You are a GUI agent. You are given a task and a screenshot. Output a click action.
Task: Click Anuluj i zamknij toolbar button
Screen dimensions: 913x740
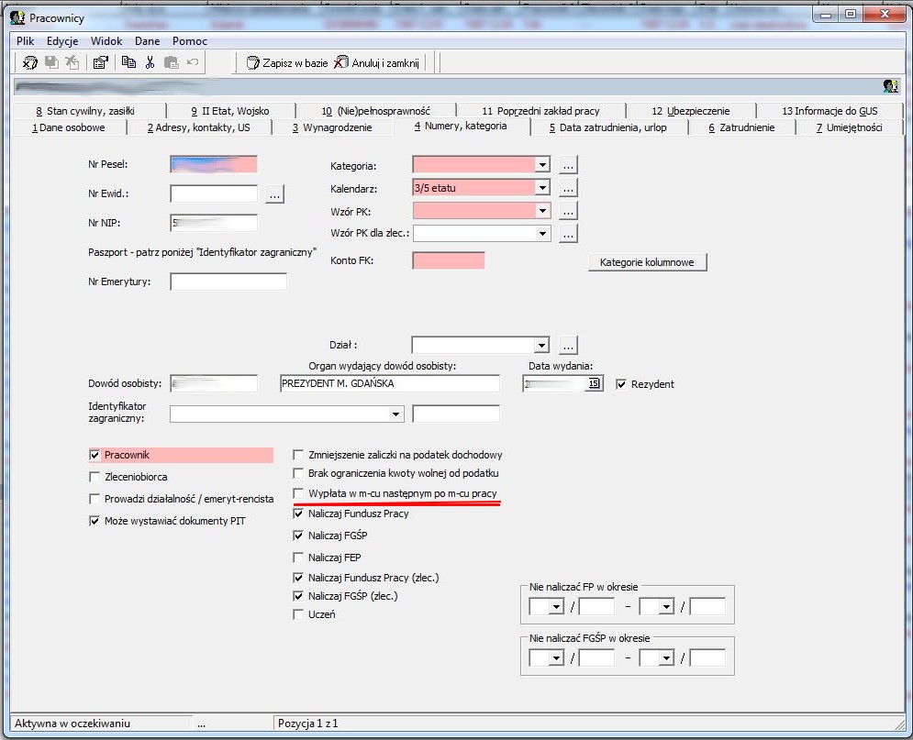pyautogui.click(x=377, y=63)
